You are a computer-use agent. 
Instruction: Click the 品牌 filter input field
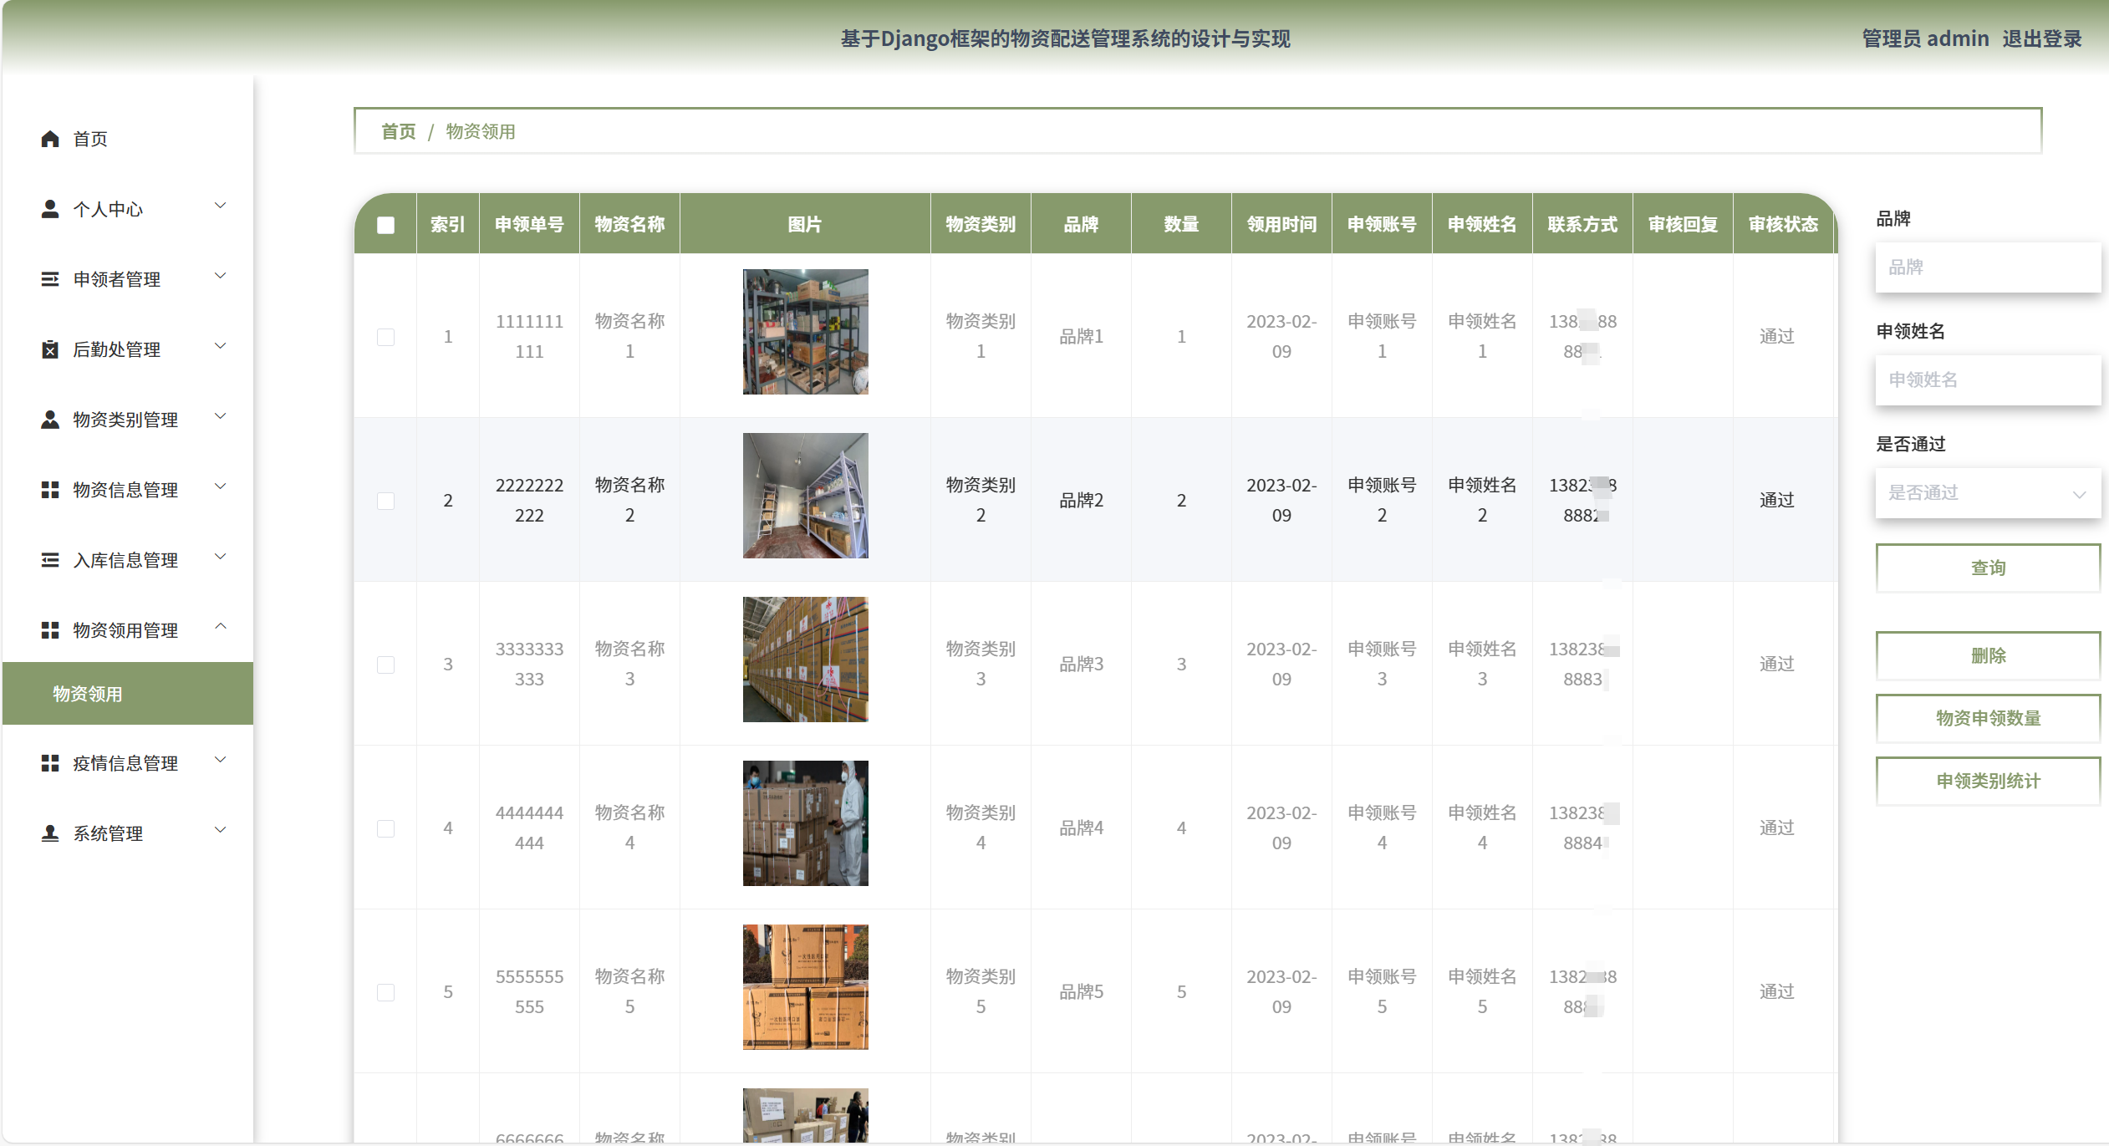click(1987, 267)
